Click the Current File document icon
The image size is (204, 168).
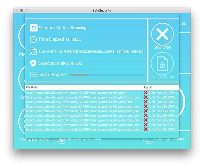pyautogui.click(x=33, y=51)
